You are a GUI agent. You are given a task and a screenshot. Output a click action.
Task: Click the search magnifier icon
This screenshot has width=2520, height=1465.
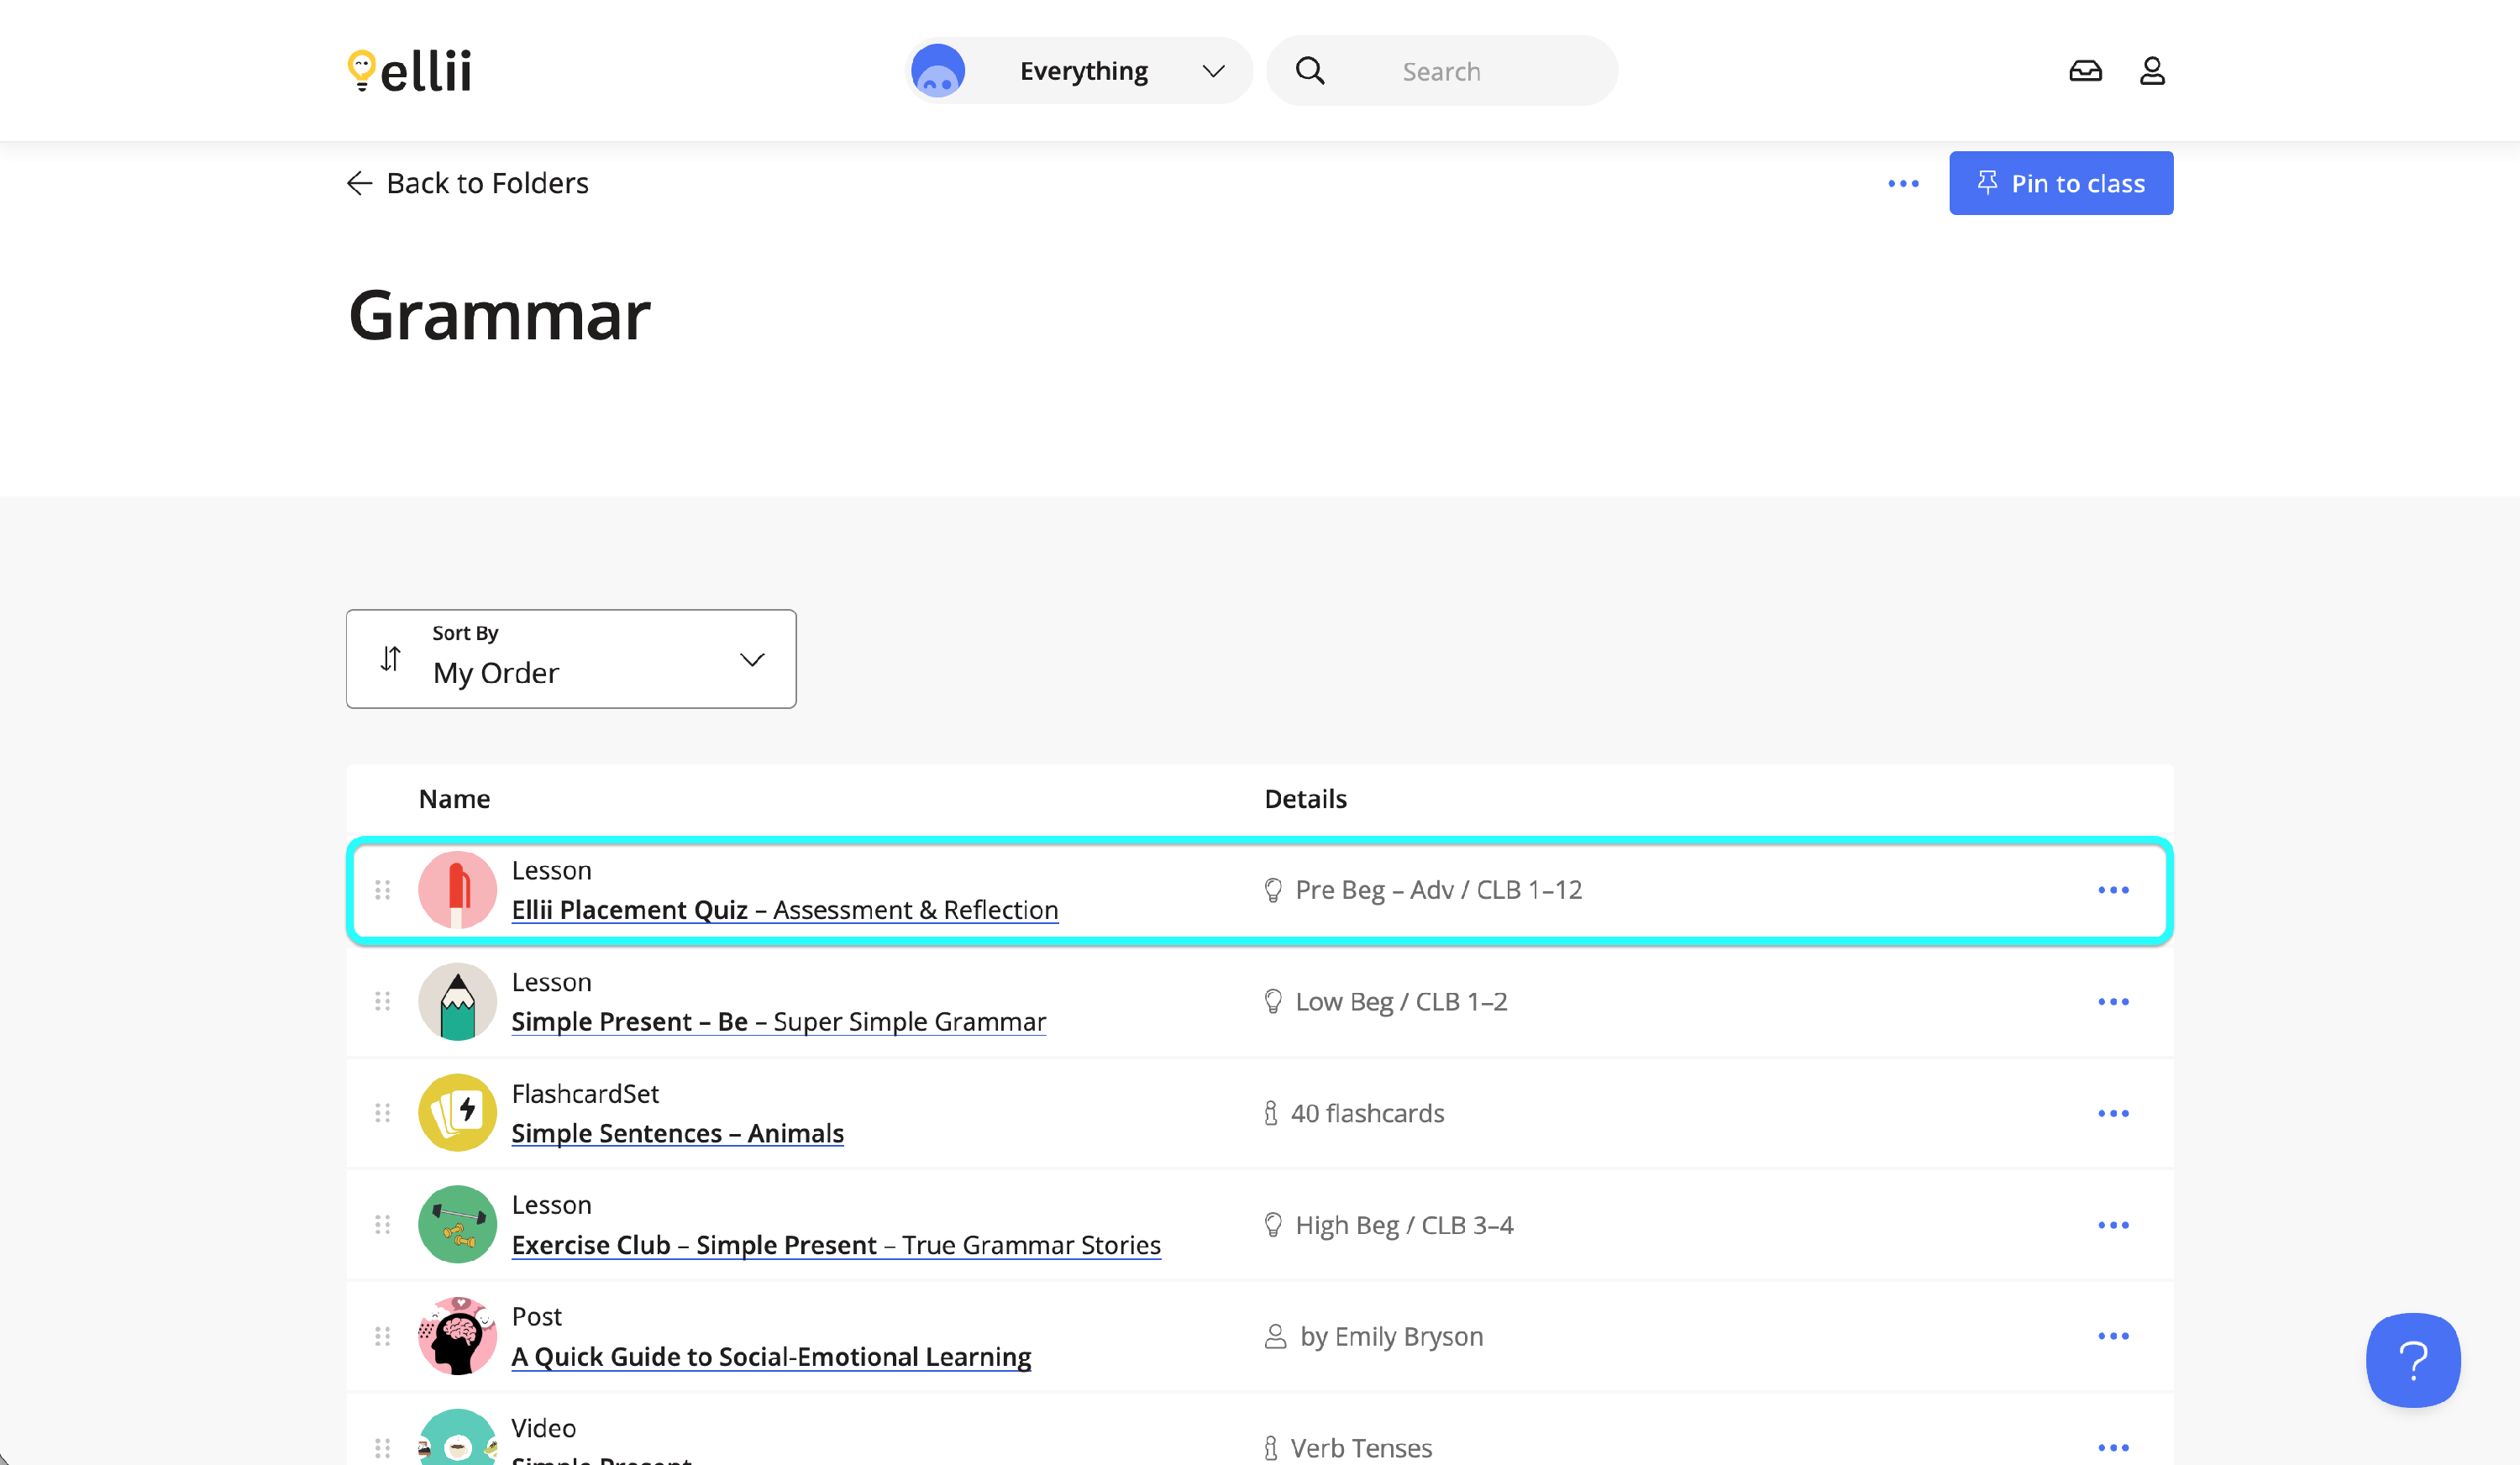[x=1310, y=71]
